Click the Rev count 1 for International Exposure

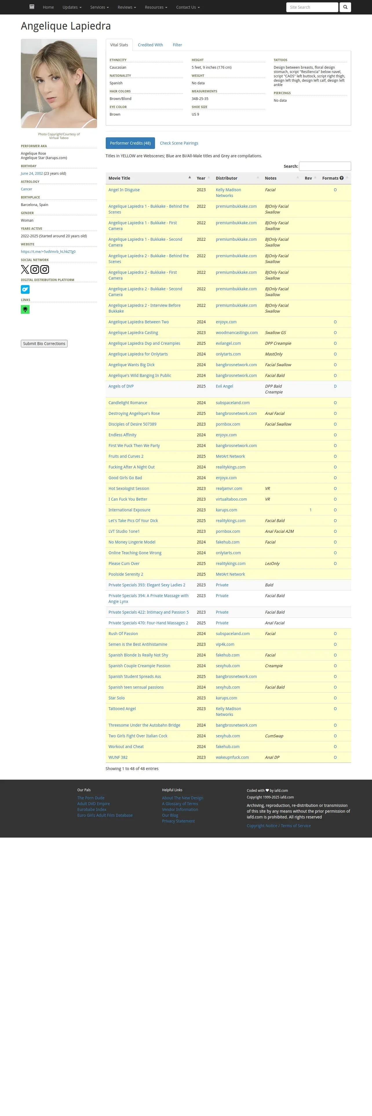tap(311, 510)
